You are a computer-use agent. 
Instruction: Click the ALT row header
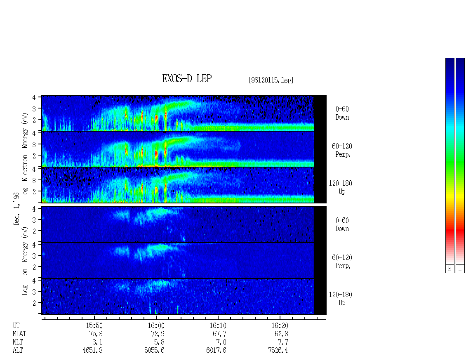click(18, 351)
